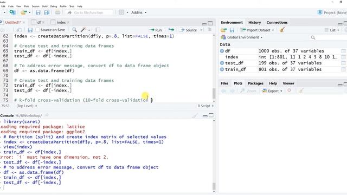Open Top Level scope navigator
This screenshot has width=347, height=195.
(27, 106)
